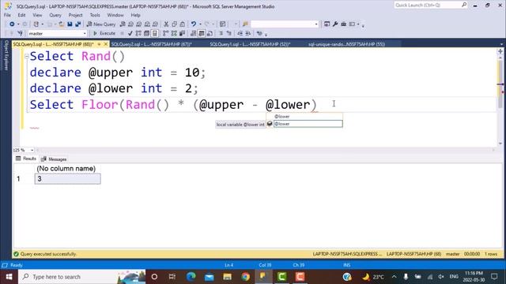The image size is (506, 284).
Task: Open the Tools menu
Action: point(95,15)
